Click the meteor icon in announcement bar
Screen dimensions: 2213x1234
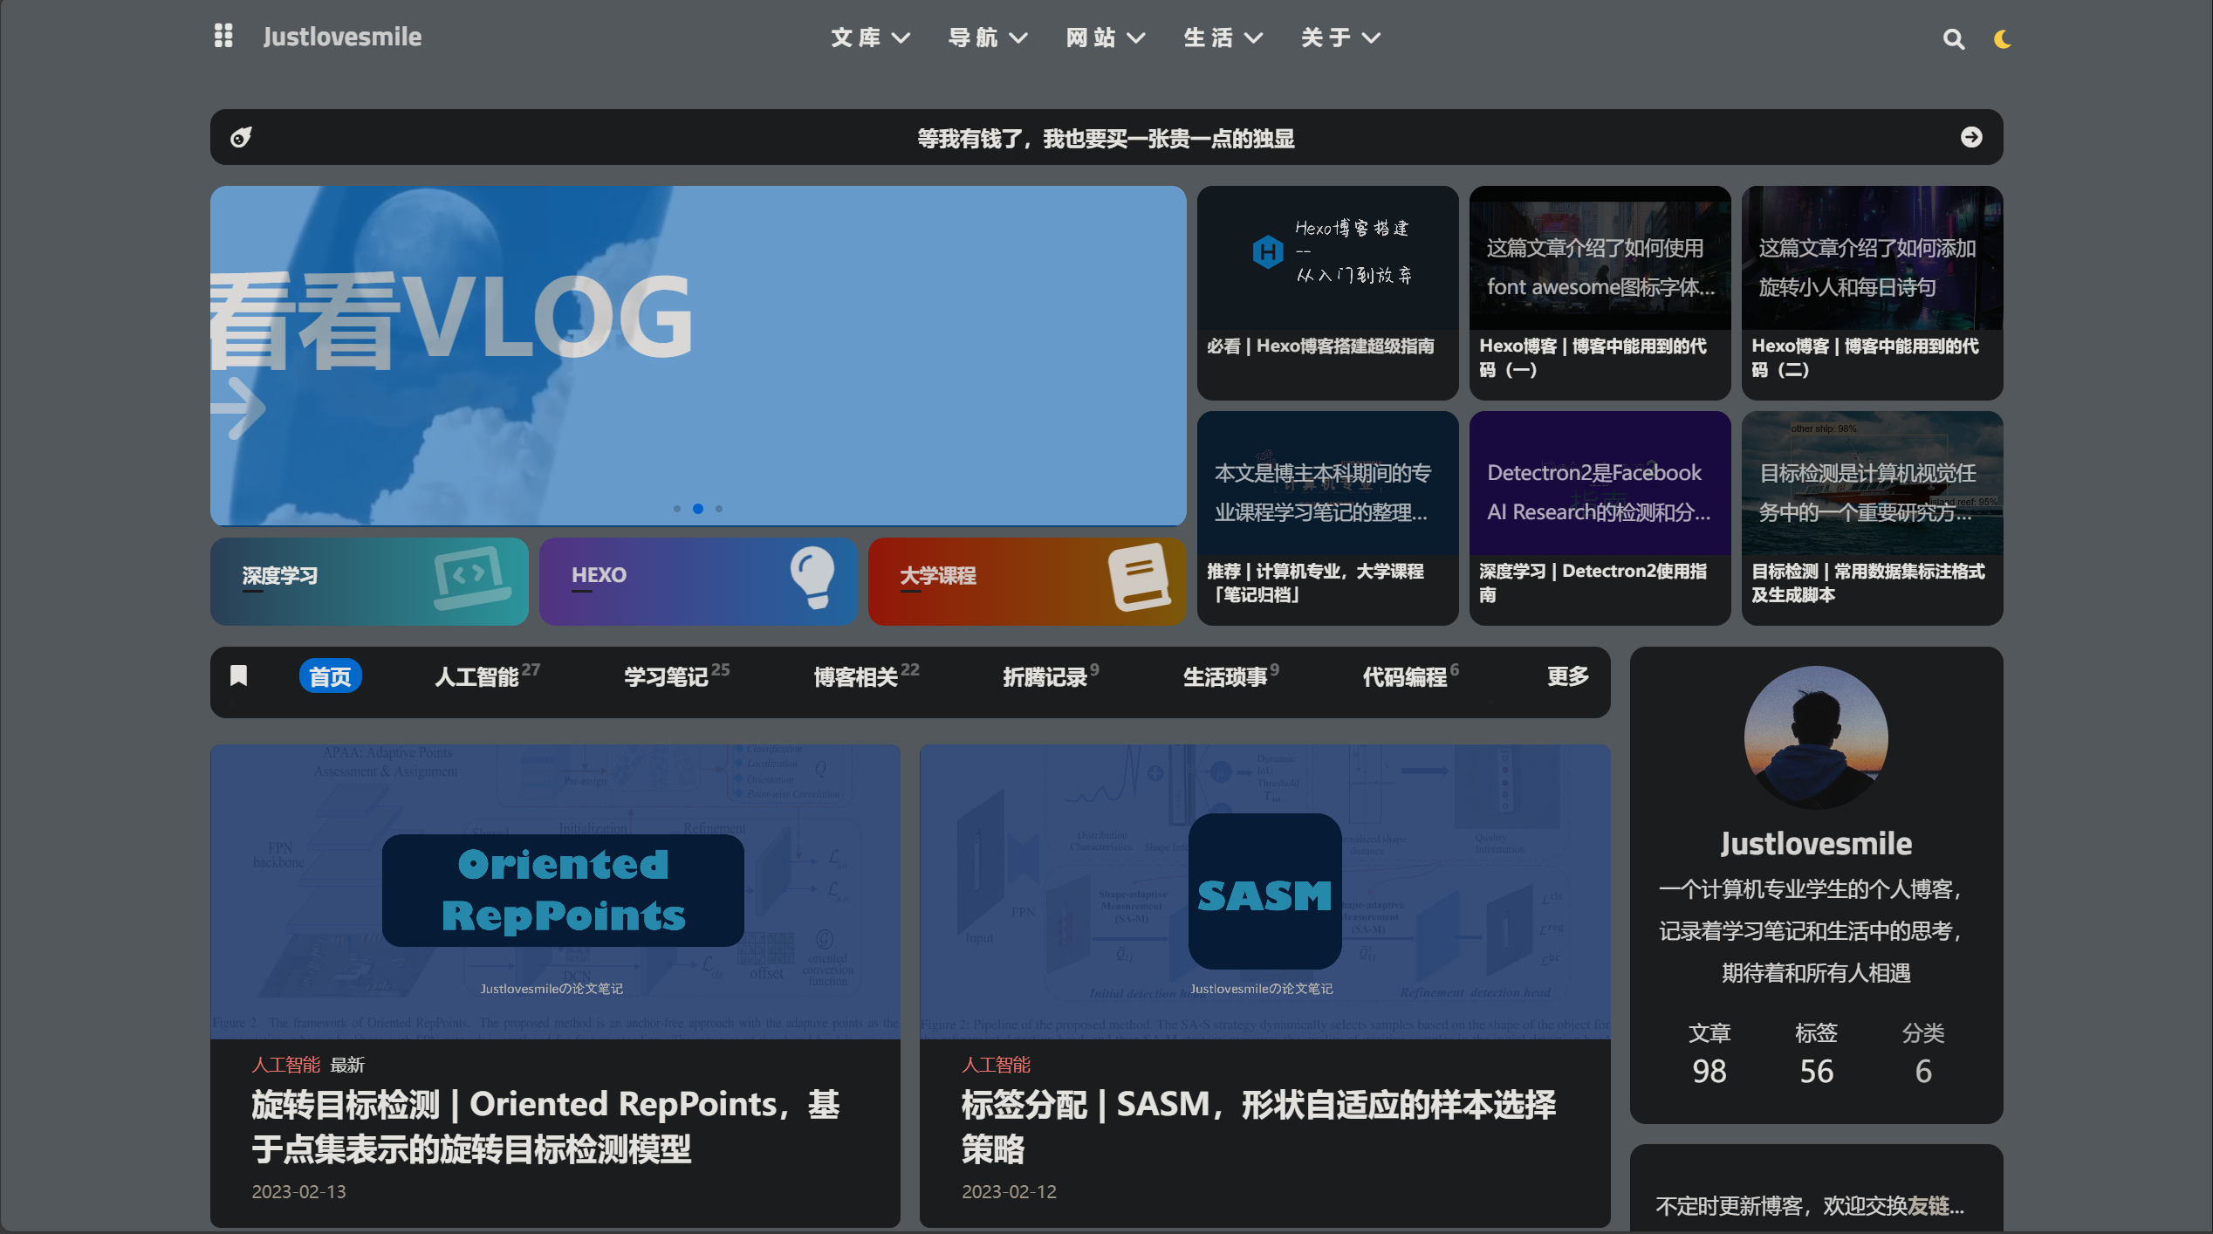point(241,137)
